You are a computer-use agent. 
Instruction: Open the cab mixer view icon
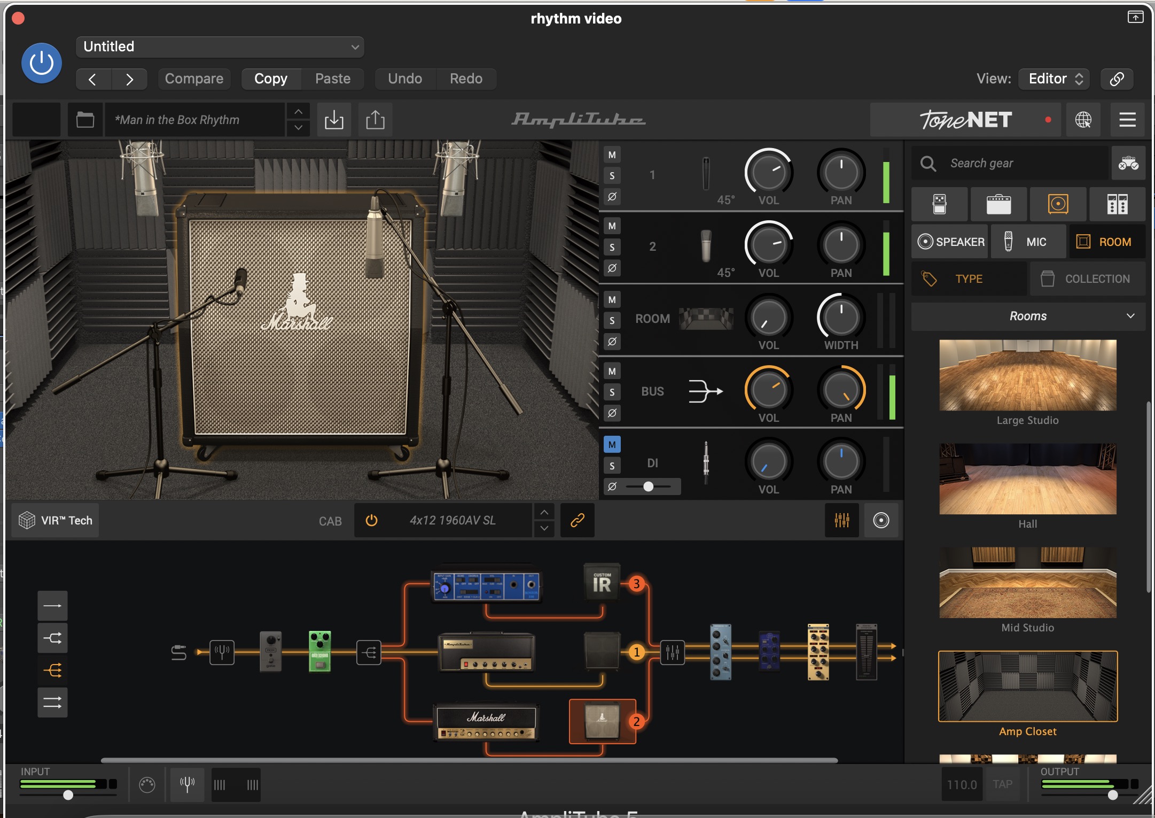[x=842, y=520]
